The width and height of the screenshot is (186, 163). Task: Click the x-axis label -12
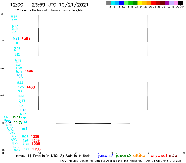[x=38, y=153]
